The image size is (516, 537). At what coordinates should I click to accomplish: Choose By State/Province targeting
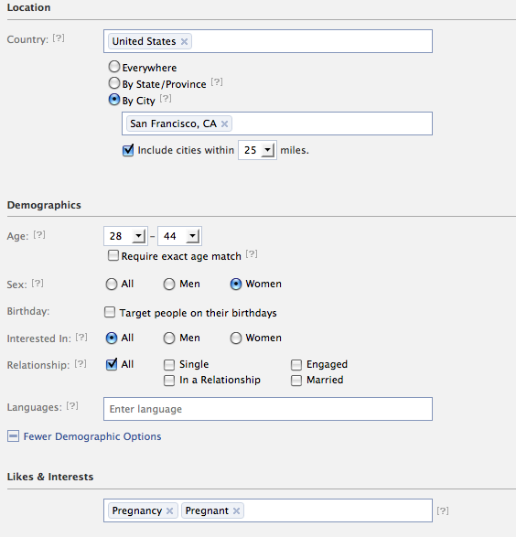pyautogui.click(x=114, y=83)
